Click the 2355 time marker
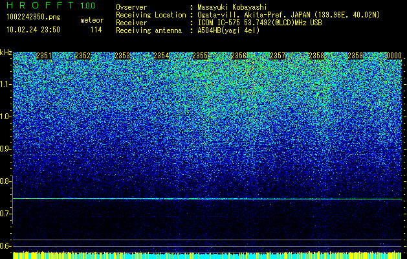Viewport: 407px width, 259px height. 200,56
